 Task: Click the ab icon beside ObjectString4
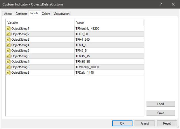(x=8, y=45)
